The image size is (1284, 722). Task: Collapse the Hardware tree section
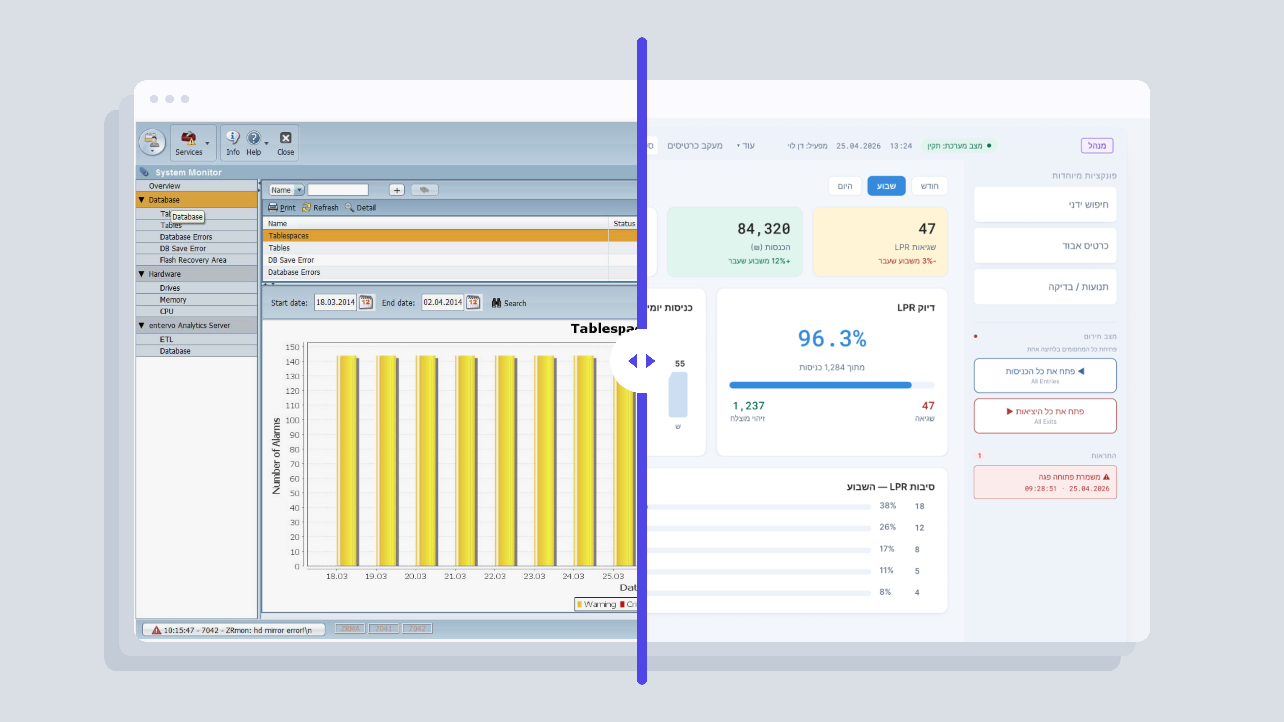(x=141, y=274)
